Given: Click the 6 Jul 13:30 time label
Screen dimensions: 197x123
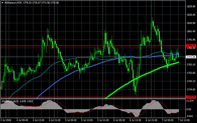Looking at the screenshot, I should (x=135, y=120).
